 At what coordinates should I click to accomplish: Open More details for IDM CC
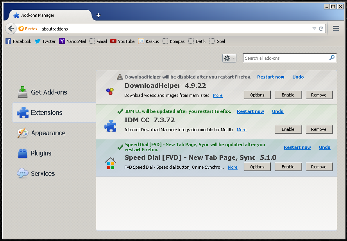[241, 130]
